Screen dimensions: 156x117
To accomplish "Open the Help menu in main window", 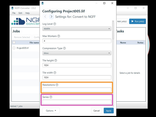I will pos(27,13).
